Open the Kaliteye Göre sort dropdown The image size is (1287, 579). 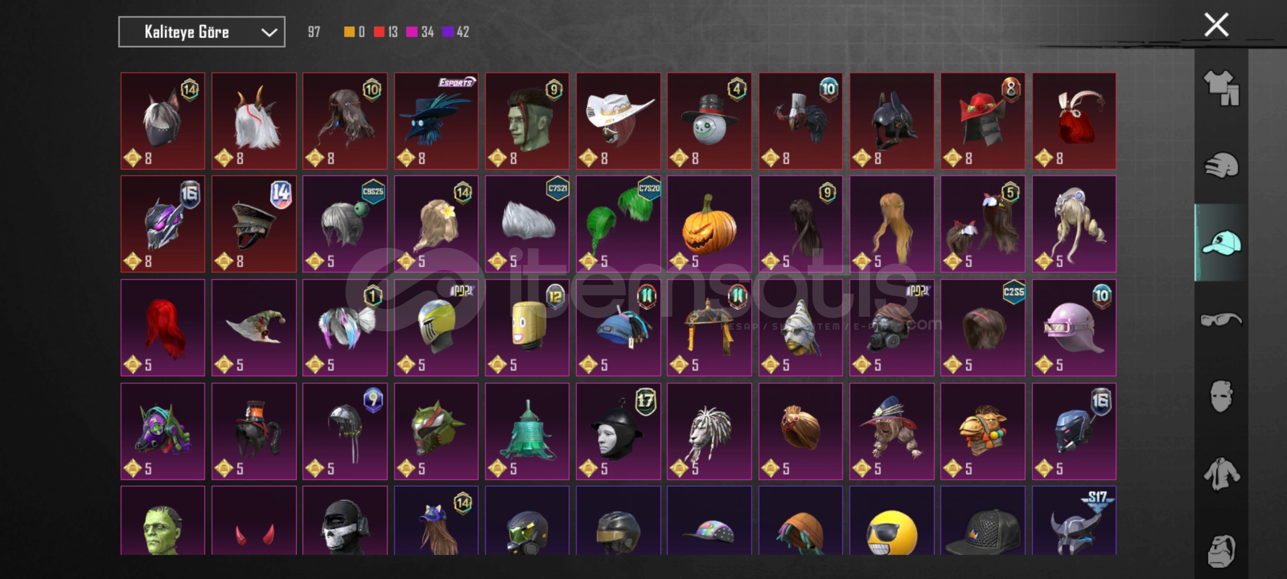coord(202,32)
